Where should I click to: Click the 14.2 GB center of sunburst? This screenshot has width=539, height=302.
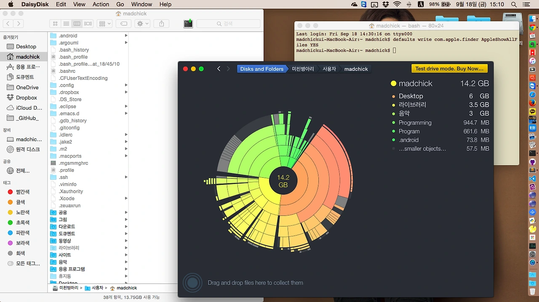click(283, 181)
